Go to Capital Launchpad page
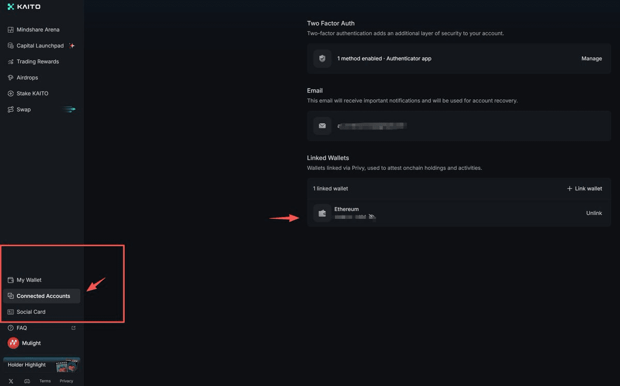 (x=40, y=46)
